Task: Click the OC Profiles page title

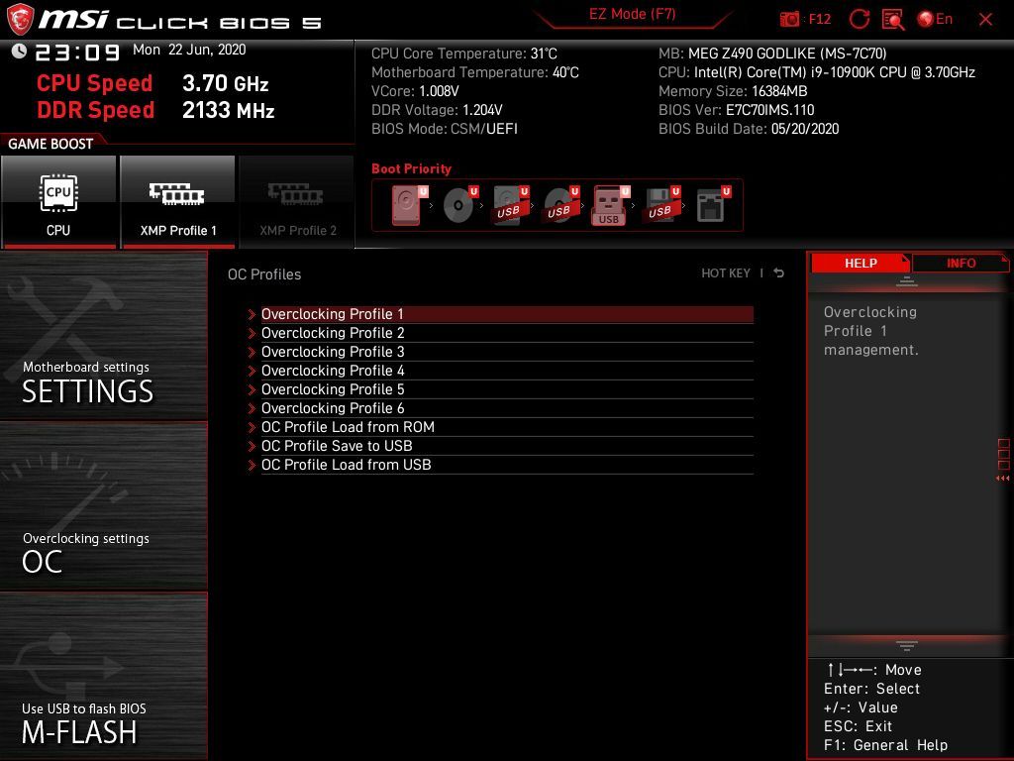Action: (263, 274)
